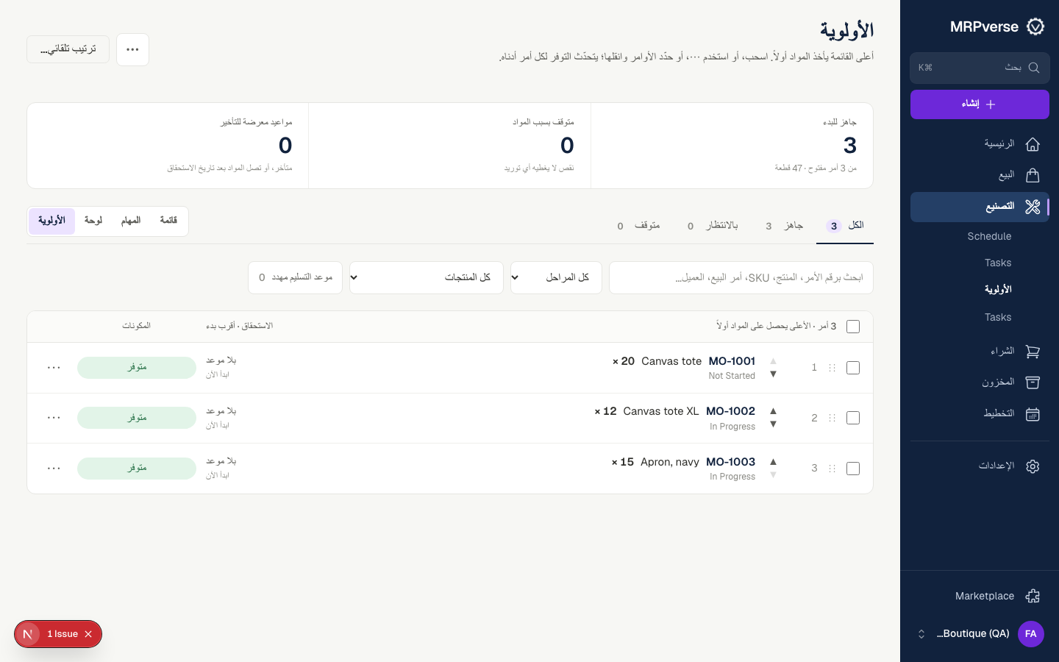
Task: Check the MO-1003 row checkbox
Action: coord(853,469)
